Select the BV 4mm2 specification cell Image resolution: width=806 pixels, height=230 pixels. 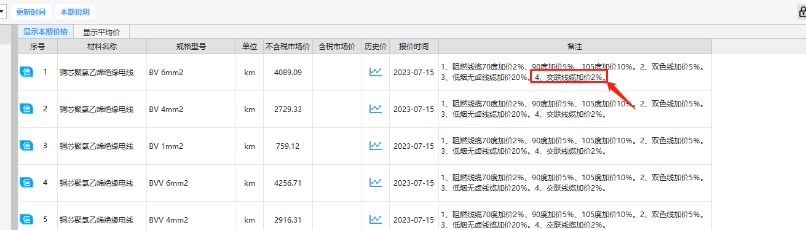click(x=191, y=109)
